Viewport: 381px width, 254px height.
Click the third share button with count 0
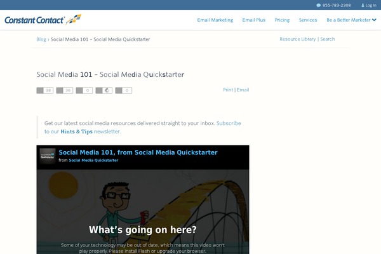[84, 90]
